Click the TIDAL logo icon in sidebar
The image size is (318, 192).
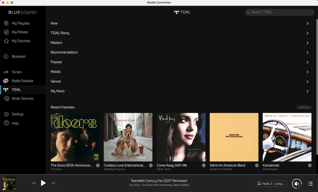[x=6, y=90]
